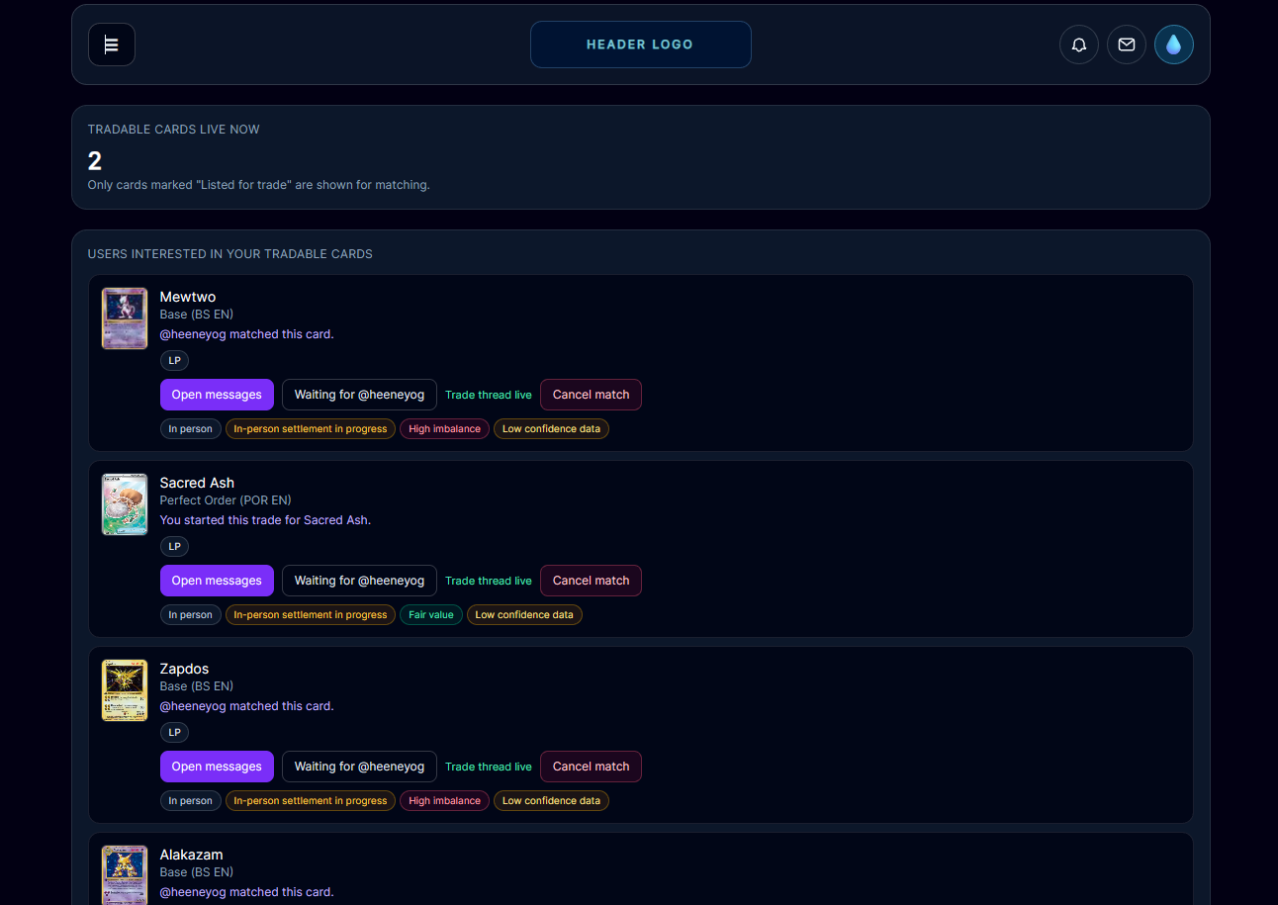
Task: Click Waiting for @heeneyog on Sacred Ash
Action: pyautogui.click(x=359, y=581)
